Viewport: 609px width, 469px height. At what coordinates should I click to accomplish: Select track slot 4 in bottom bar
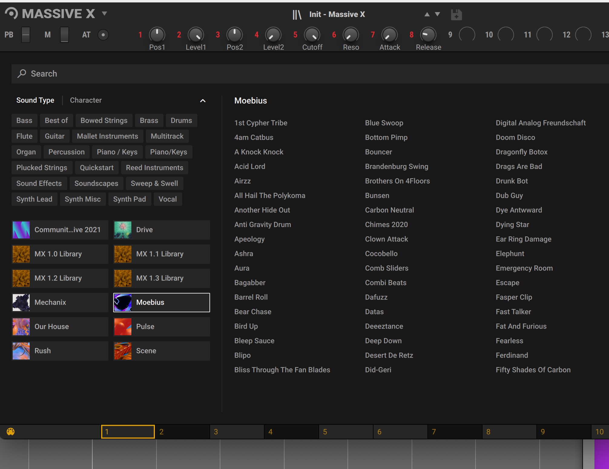click(291, 432)
